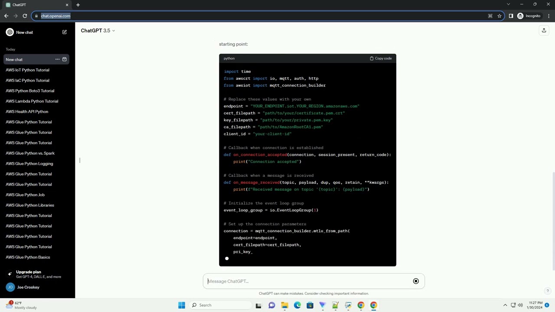Open clock showing 11:27 PM

click(535, 305)
